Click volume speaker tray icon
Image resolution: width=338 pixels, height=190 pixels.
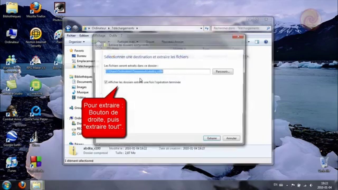coord(311,185)
